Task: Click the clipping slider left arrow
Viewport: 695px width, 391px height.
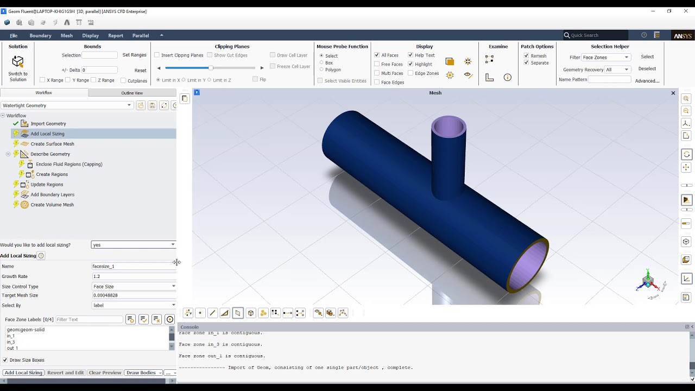Action: click(159, 68)
